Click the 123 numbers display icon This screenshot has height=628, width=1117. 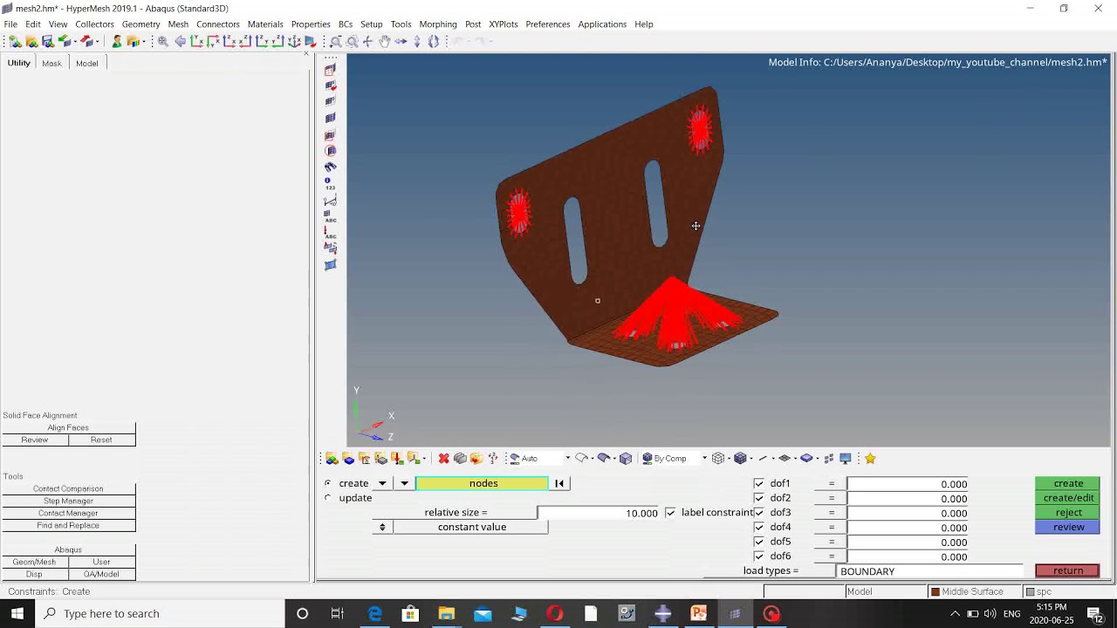[x=330, y=183]
